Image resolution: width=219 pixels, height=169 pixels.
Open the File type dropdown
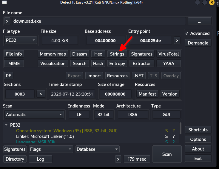[x=21, y=40]
